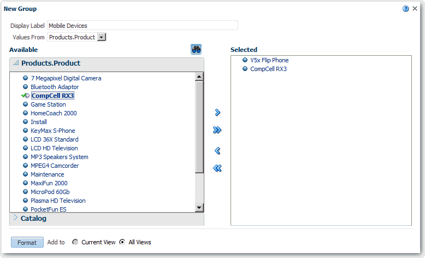Click the bullet icon beside MPEG4 Camcorder
Screen dimensions: 425x258
point(26,165)
